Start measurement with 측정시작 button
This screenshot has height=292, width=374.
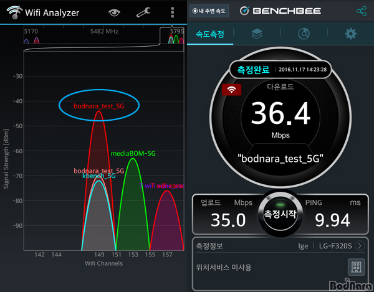point(280,214)
